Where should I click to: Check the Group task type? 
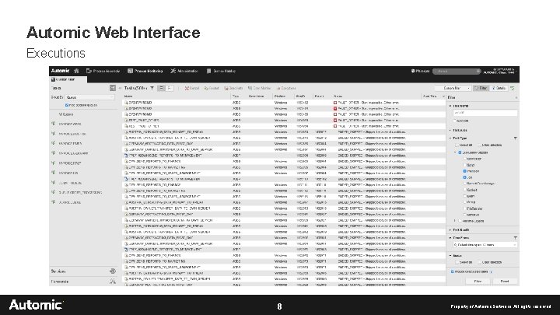click(464, 202)
